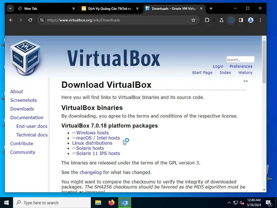Open Screenshots in the sidebar
Screen dimensions: 277x208
tap(24, 100)
